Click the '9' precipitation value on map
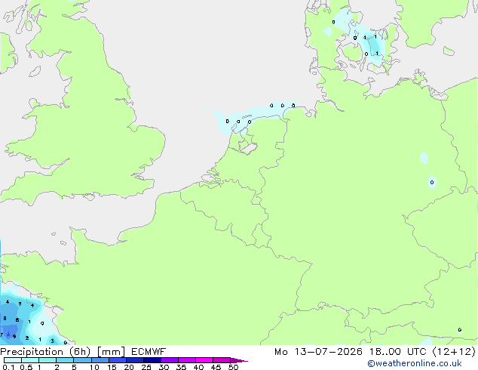 (14, 337)
